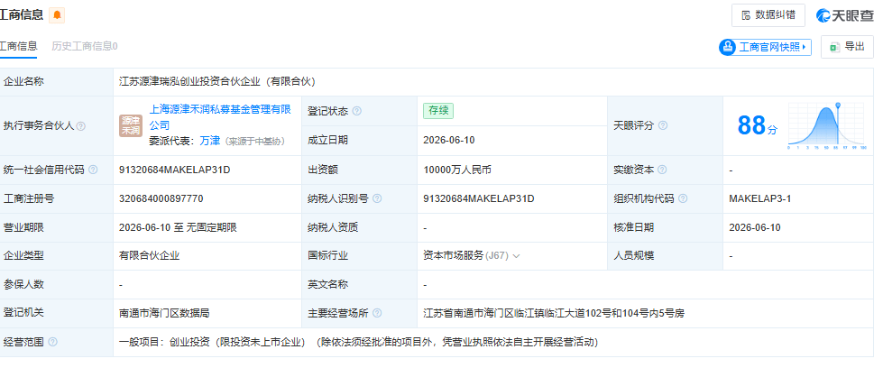883x368 pixels.
Task: Switch to the 工商信息 tab
Action: click(x=19, y=46)
